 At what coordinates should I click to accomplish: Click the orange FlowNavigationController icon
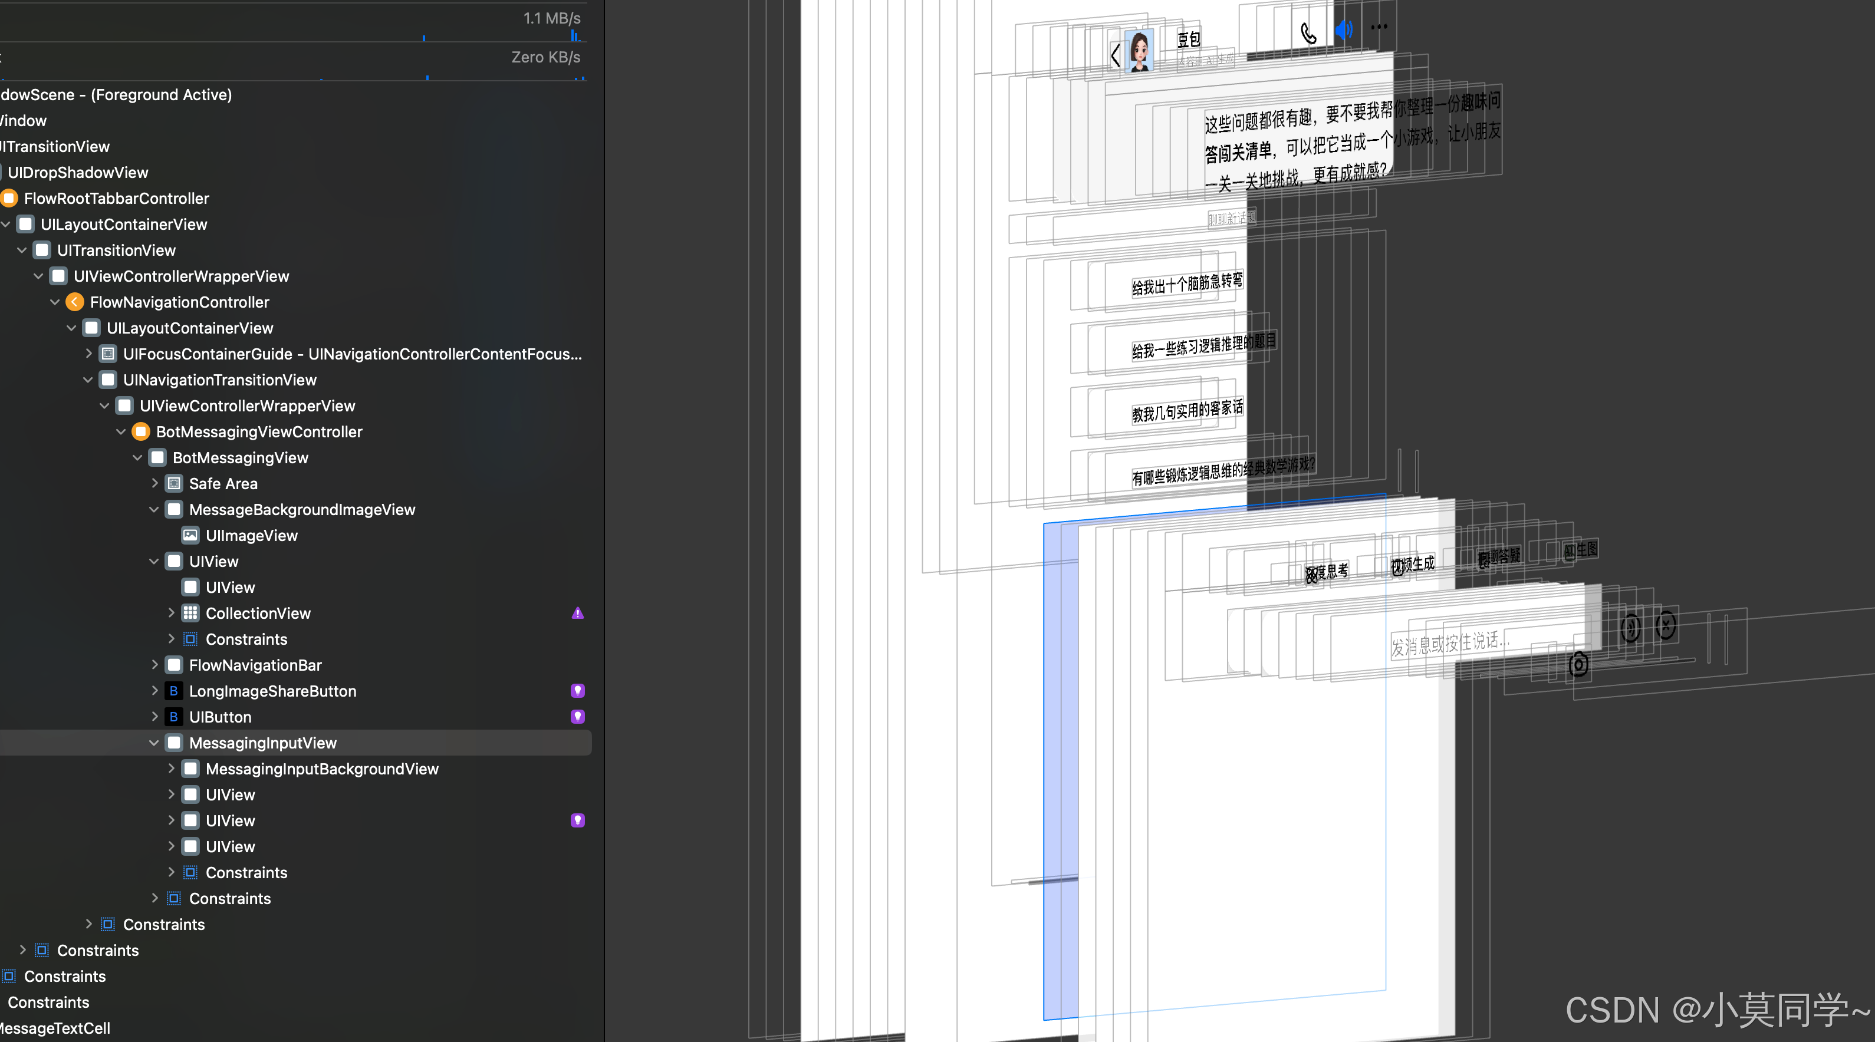[74, 302]
